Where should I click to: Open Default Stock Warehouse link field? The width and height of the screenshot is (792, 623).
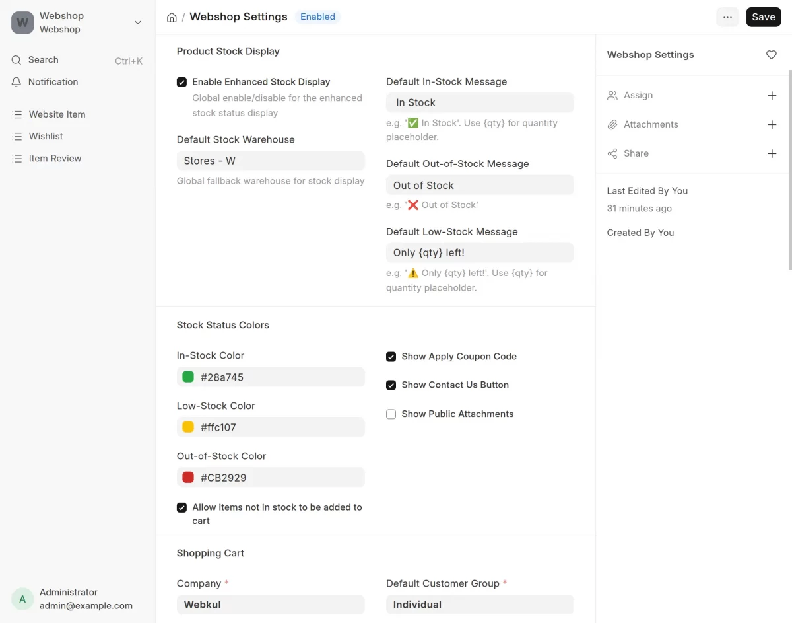[271, 161]
